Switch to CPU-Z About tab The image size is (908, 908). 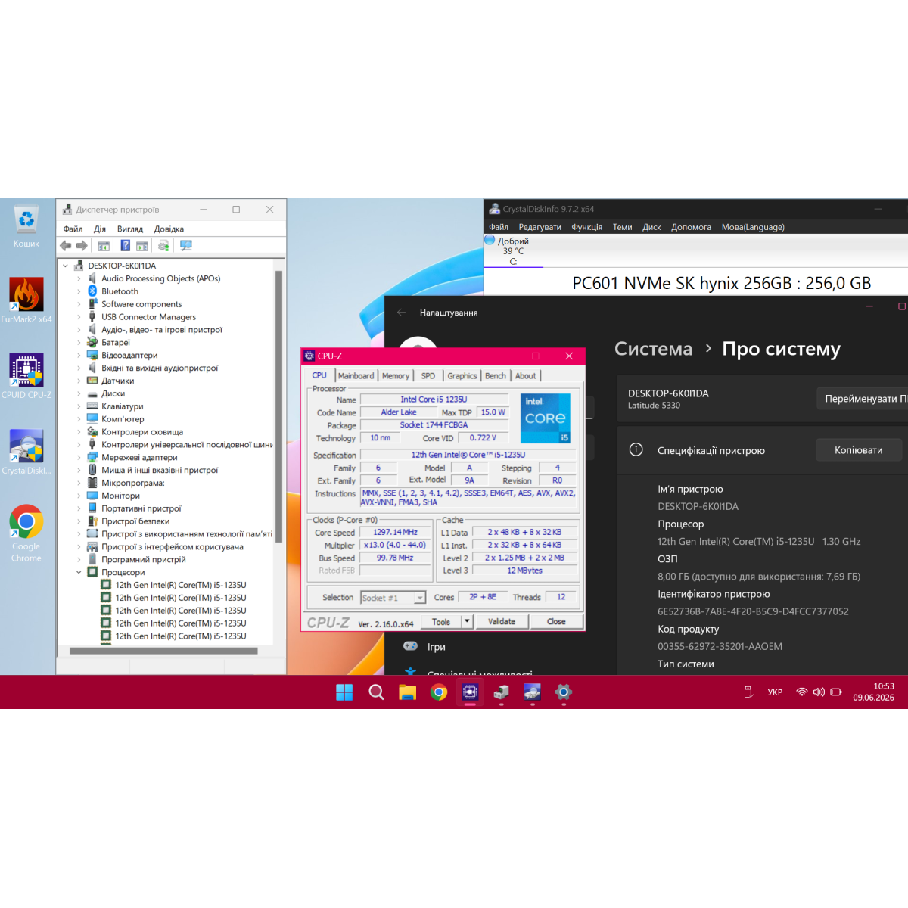click(x=526, y=376)
